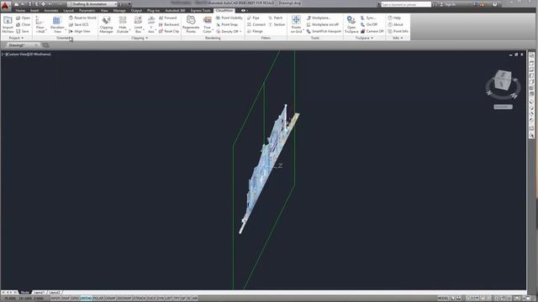Click the ViewCube in the viewport

503,81
